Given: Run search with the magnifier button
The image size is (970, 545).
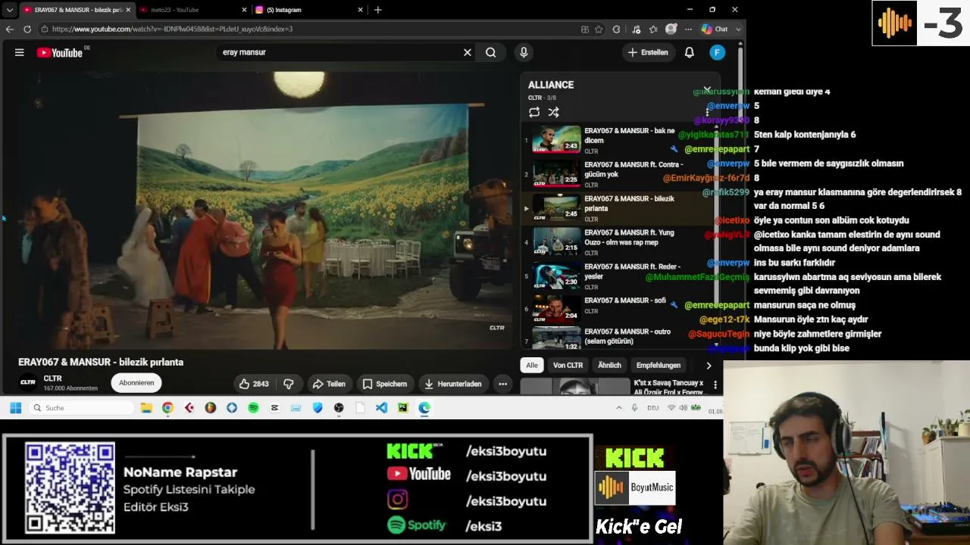Looking at the screenshot, I should 491,52.
